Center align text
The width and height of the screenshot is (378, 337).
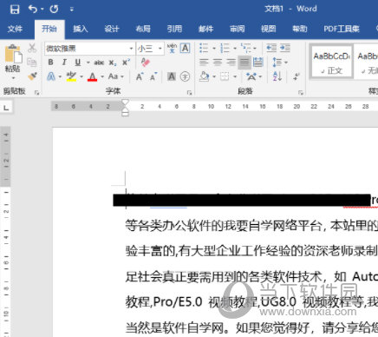(x=218, y=63)
